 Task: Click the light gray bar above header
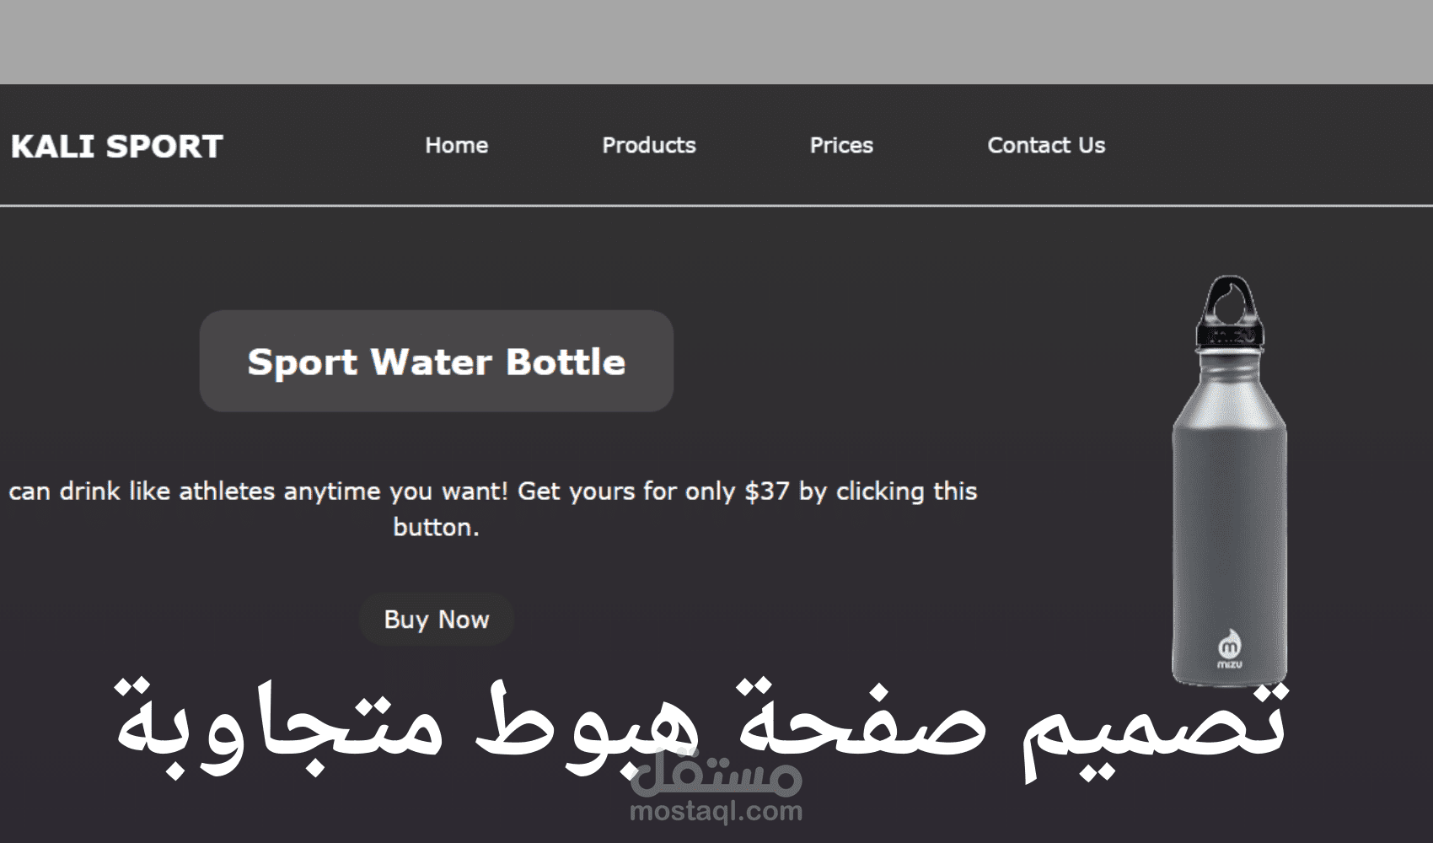[x=716, y=42]
